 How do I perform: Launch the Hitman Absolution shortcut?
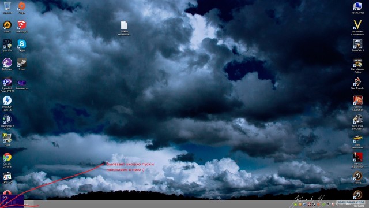[x=357, y=160]
